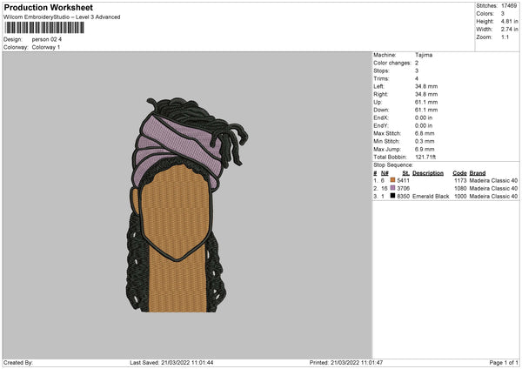Click the "St." column header

(405, 173)
